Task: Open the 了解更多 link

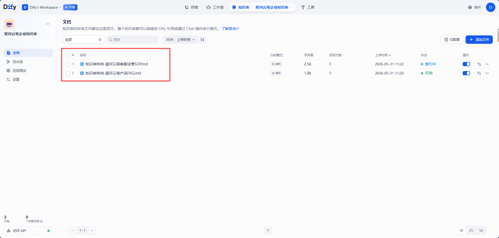Action: tap(230, 29)
